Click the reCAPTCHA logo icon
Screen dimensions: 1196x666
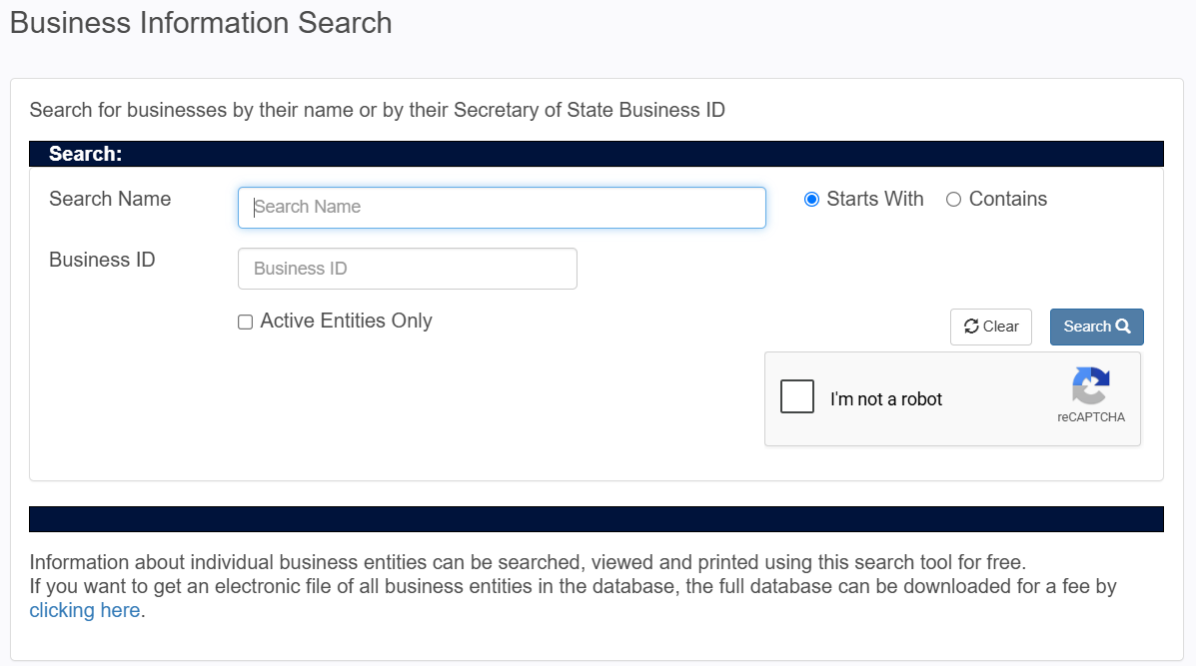1091,385
